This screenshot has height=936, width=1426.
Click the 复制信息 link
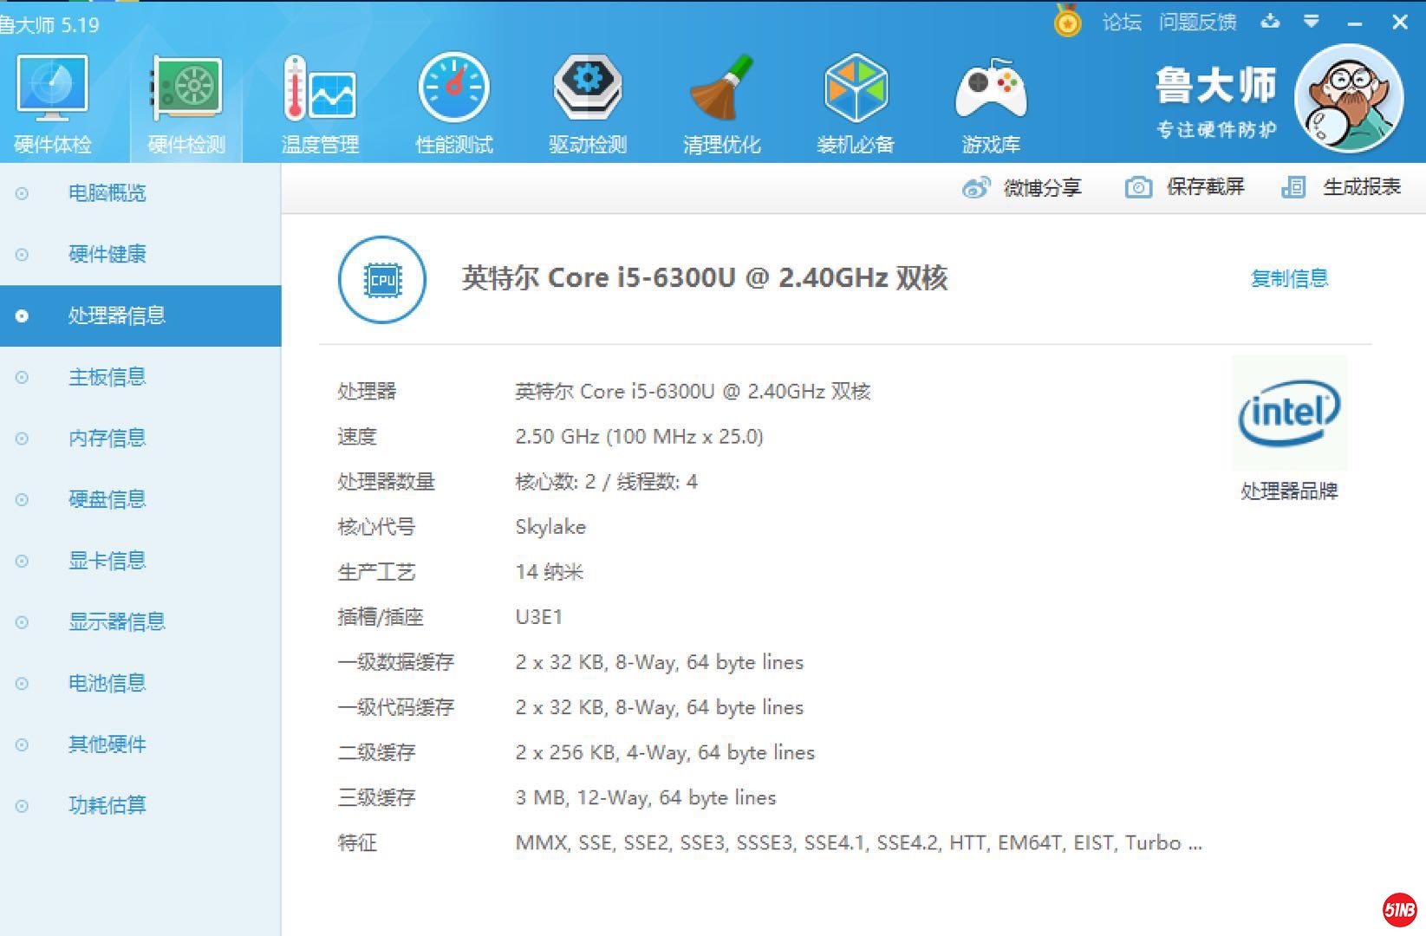[x=1289, y=278]
